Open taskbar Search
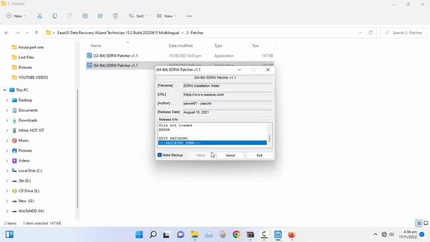430x242 pixels. coord(153,235)
